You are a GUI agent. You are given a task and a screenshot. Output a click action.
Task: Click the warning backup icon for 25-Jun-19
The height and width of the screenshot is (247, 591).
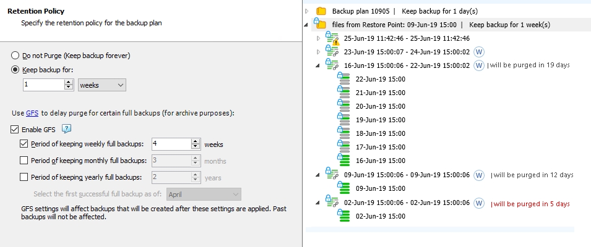(x=332, y=38)
